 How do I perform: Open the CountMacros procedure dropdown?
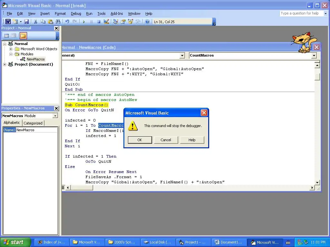314,55
